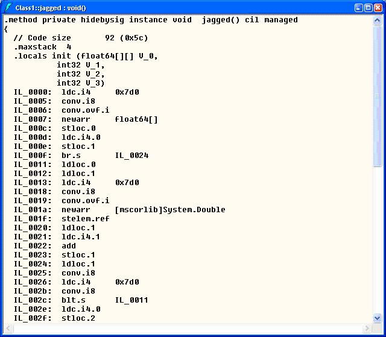Click the lightning bolt window icon
The image size is (386, 337).
click(x=8, y=8)
